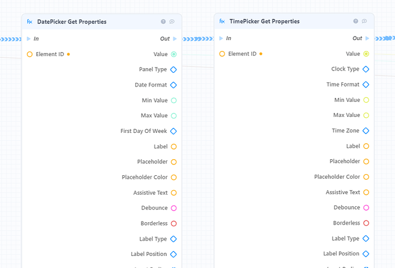Select DatePicker Panel Type diamond pin
Screen dimensions: 395x268
(x=173, y=69)
